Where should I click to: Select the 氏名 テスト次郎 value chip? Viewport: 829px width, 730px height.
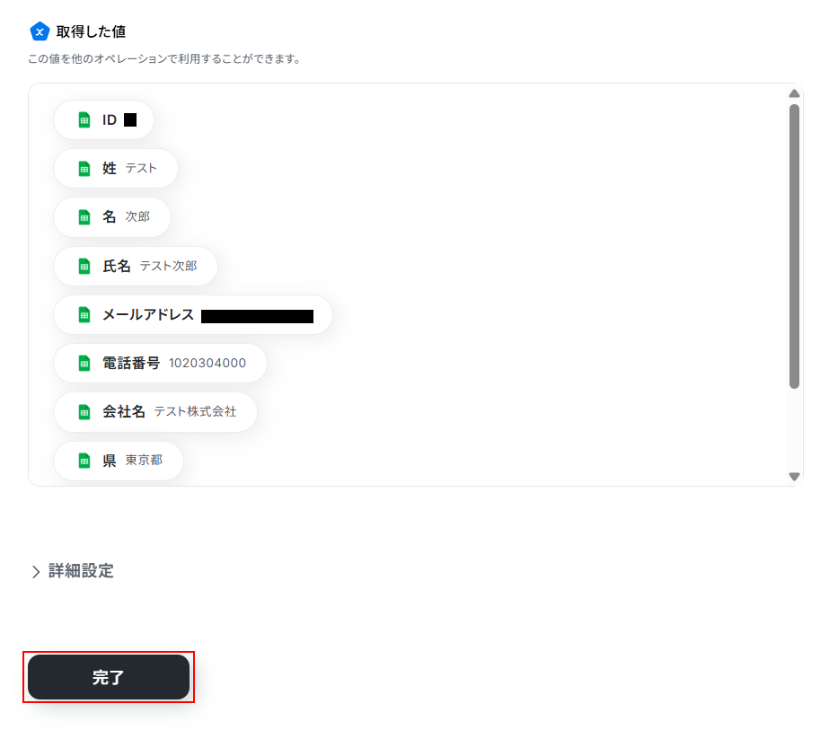click(x=136, y=267)
